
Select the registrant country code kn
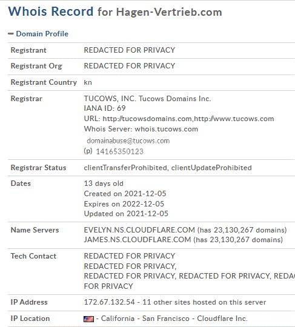pos(88,82)
